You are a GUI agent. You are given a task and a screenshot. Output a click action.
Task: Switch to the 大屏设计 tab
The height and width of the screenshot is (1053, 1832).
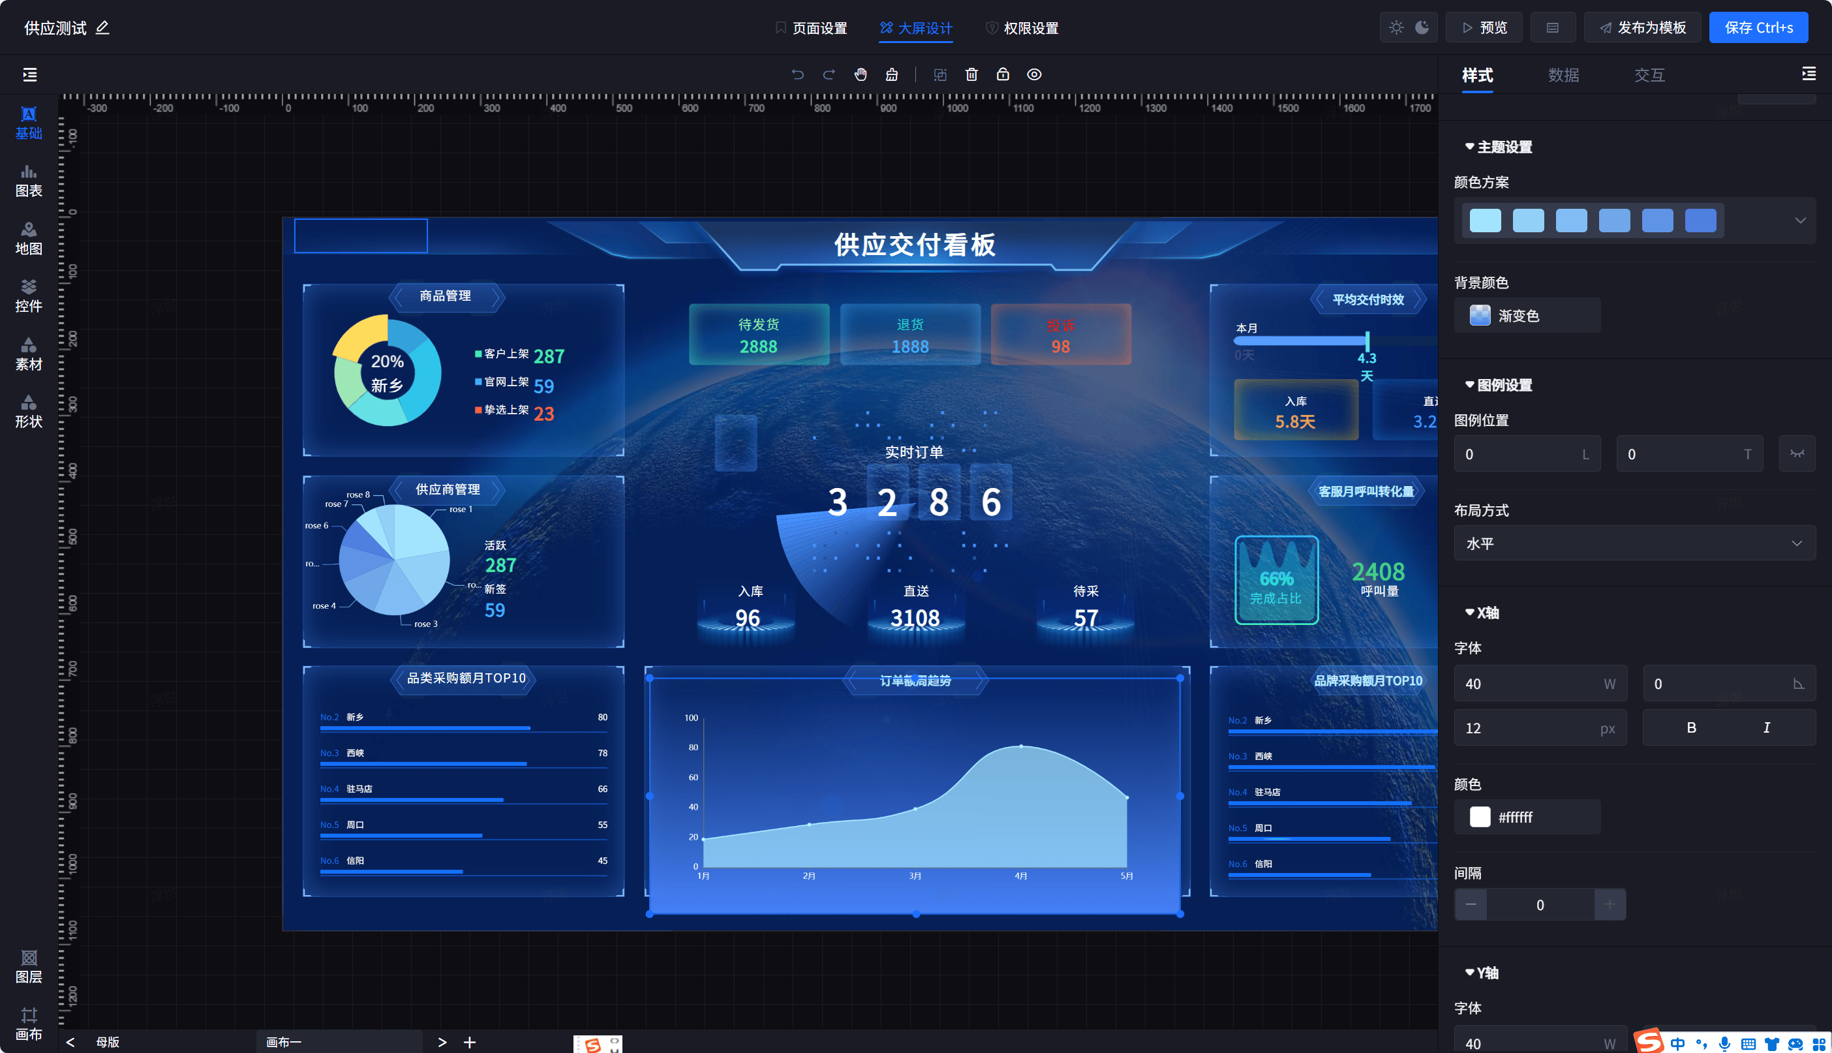915,28
